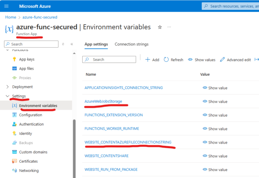Screen dimensions: 259x178
Task: Add a new app setting
Action: (x=152, y=60)
